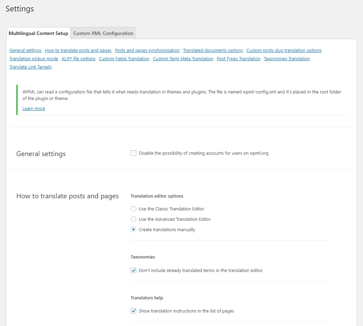Jump to General settings anchor link
This screenshot has width=363, height=326.
point(25,51)
